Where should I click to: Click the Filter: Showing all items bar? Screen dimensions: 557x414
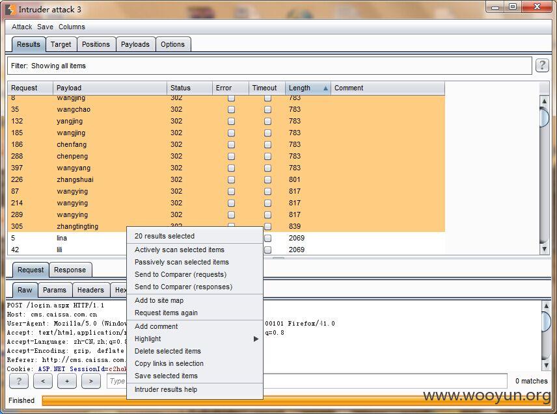[x=269, y=66]
